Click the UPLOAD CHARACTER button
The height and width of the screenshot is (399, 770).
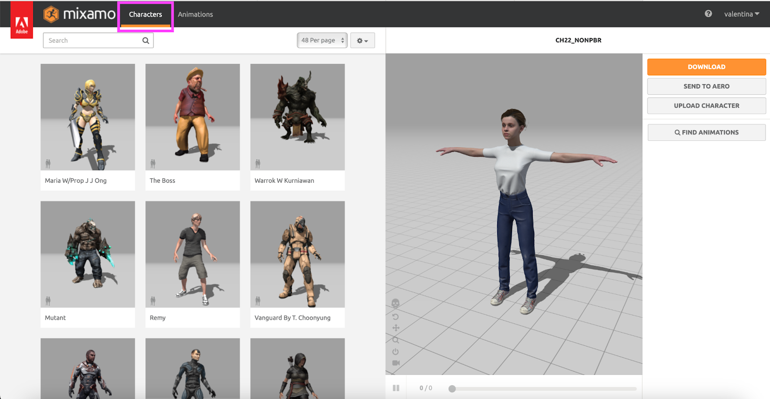click(706, 105)
